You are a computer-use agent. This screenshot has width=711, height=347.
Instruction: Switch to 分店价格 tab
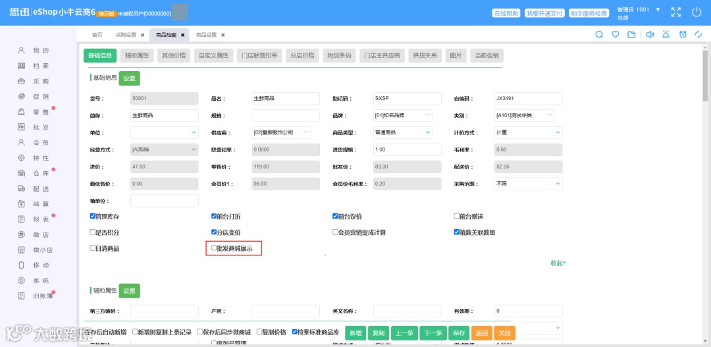pos(302,55)
